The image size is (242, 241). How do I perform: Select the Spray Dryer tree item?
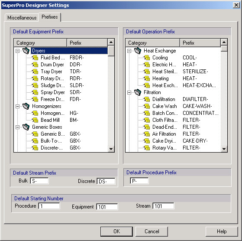pyautogui.click(x=53, y=92)
